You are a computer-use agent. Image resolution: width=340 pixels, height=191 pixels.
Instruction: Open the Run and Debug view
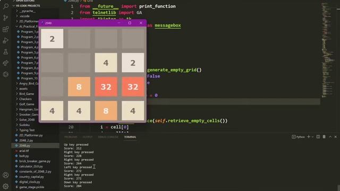6,40
